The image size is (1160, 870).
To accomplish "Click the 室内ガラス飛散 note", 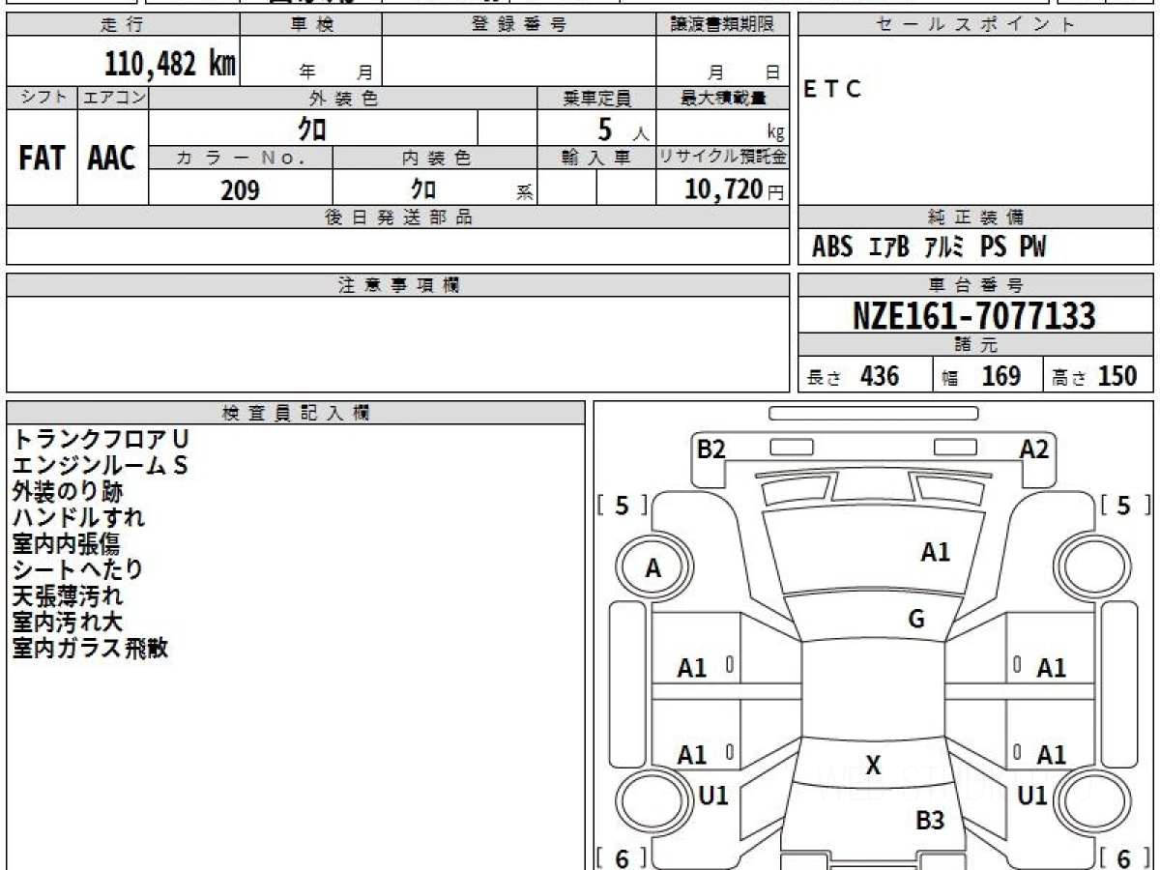I will [x=90, y=649].
